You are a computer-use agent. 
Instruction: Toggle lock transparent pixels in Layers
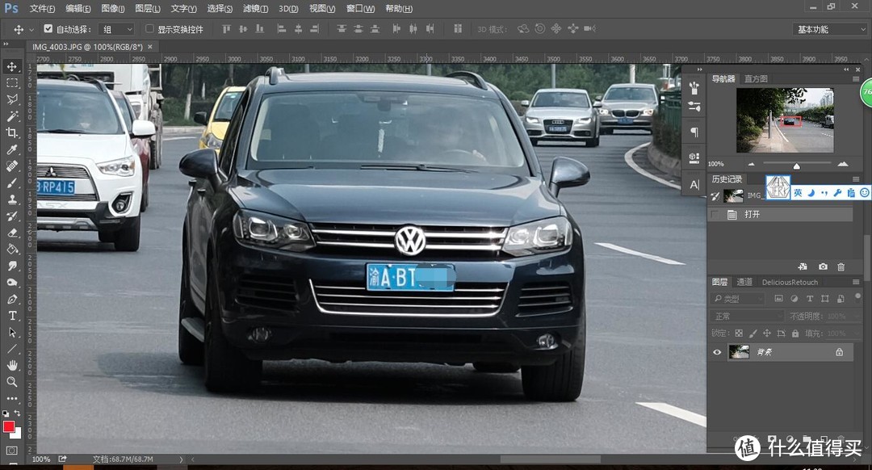(739, 334)
